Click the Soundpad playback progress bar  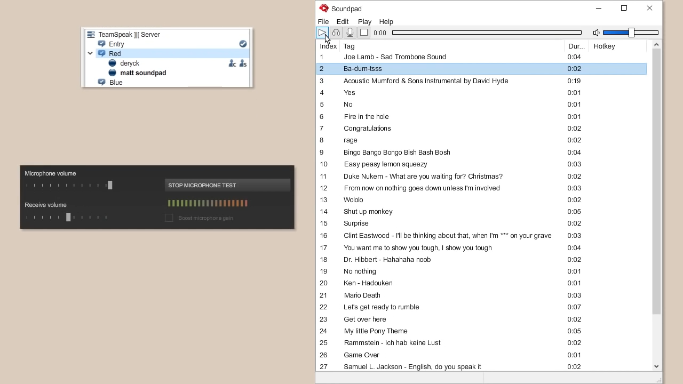coord(487,33)
